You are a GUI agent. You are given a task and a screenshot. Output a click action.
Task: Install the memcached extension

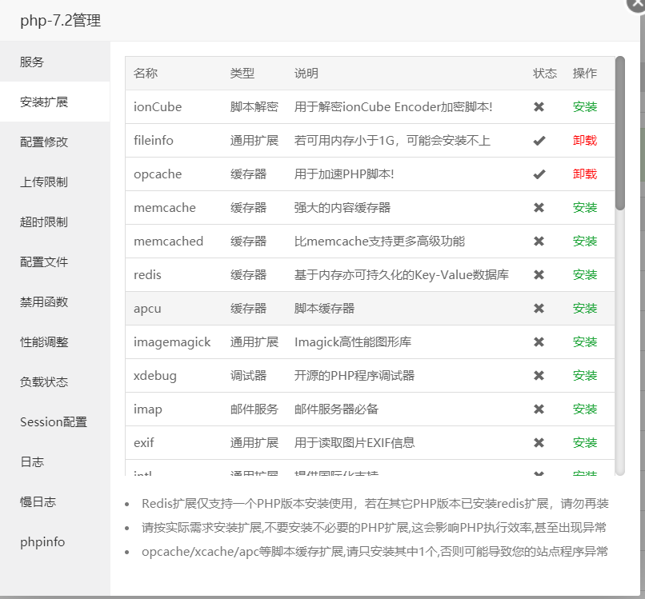[585, 241]
